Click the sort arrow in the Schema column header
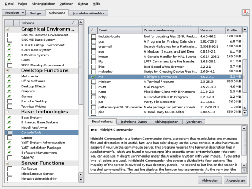 pyautogui.click(x=74, y=23)
